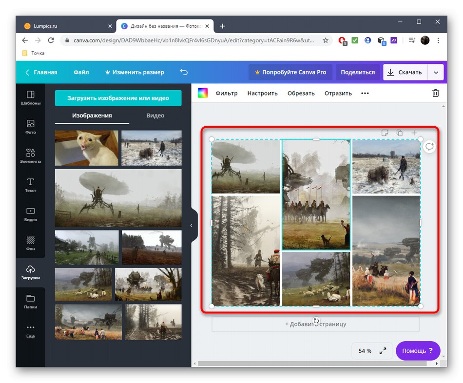This screenshot has width=463, height=383.
Task: Click the add comment bubble beside the canvas
Action: 429,147
